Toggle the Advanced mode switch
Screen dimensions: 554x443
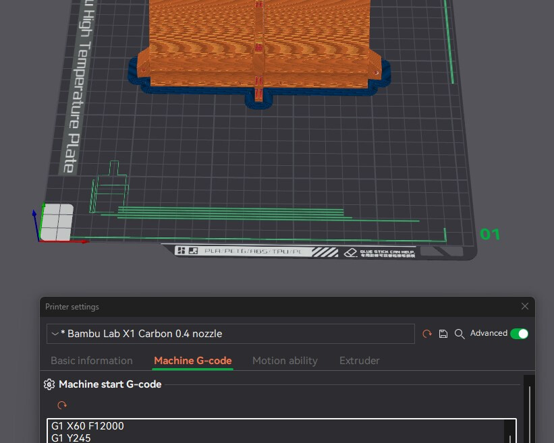click(x=519, y=334)
